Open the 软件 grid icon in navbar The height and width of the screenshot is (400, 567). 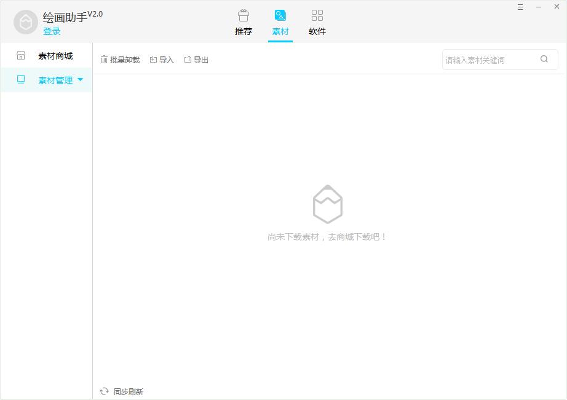[317, 15]
